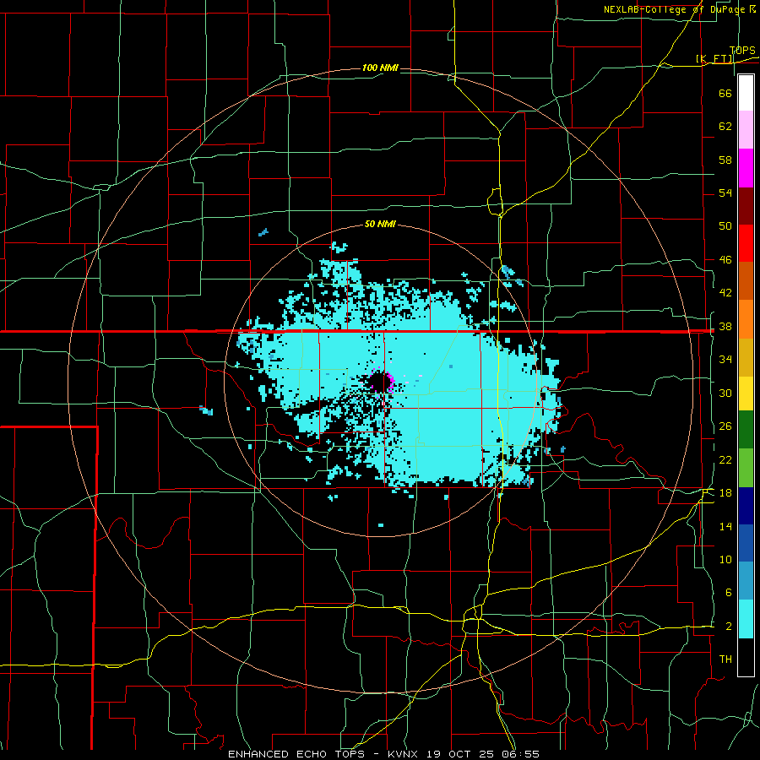This screenshot has width=760, height=760.
Task: Click the TOPS legend title
Action: pyautogui.click(x=742, y=51)
